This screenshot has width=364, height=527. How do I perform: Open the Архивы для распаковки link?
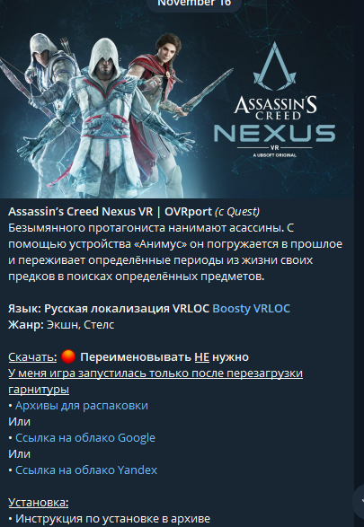point(82,405)
